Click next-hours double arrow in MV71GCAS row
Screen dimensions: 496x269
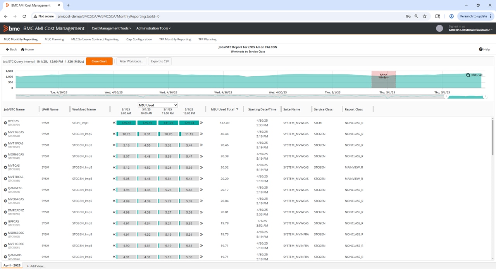point(201,134)
